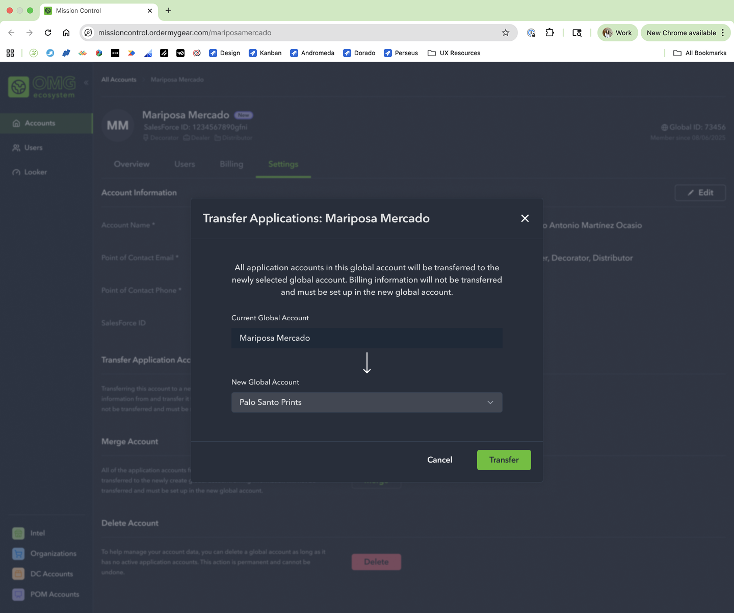Go back in browser history
The height and width of the screenshot is (613, 734).
11,33
